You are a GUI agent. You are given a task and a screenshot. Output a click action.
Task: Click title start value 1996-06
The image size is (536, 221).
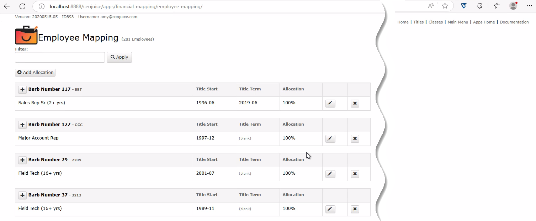coord(205,103)
